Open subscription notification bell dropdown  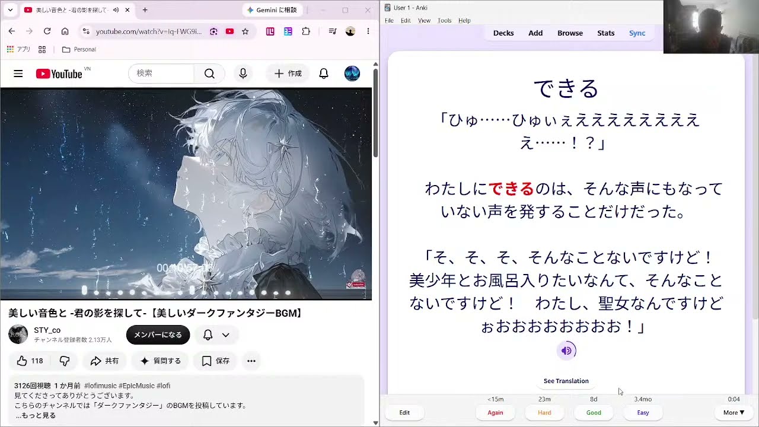(x=216, y=335)
